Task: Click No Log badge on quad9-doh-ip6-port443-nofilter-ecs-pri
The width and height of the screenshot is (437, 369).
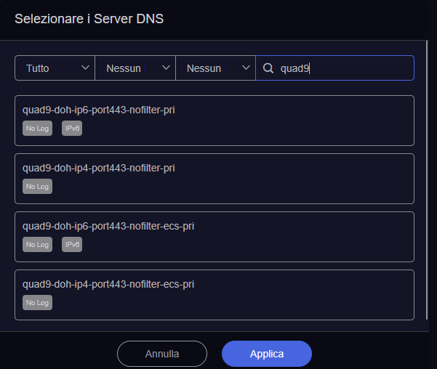Action: point(38,245)
